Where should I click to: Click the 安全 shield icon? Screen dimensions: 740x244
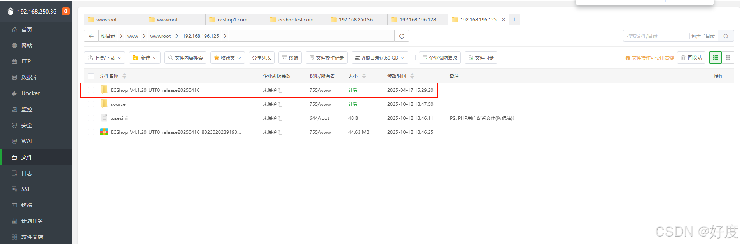click(14, 125)
